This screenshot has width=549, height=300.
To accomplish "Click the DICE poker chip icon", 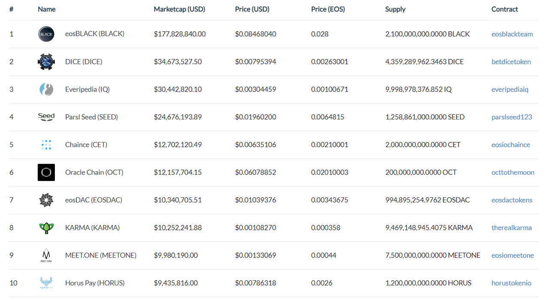I will [46, 62].
